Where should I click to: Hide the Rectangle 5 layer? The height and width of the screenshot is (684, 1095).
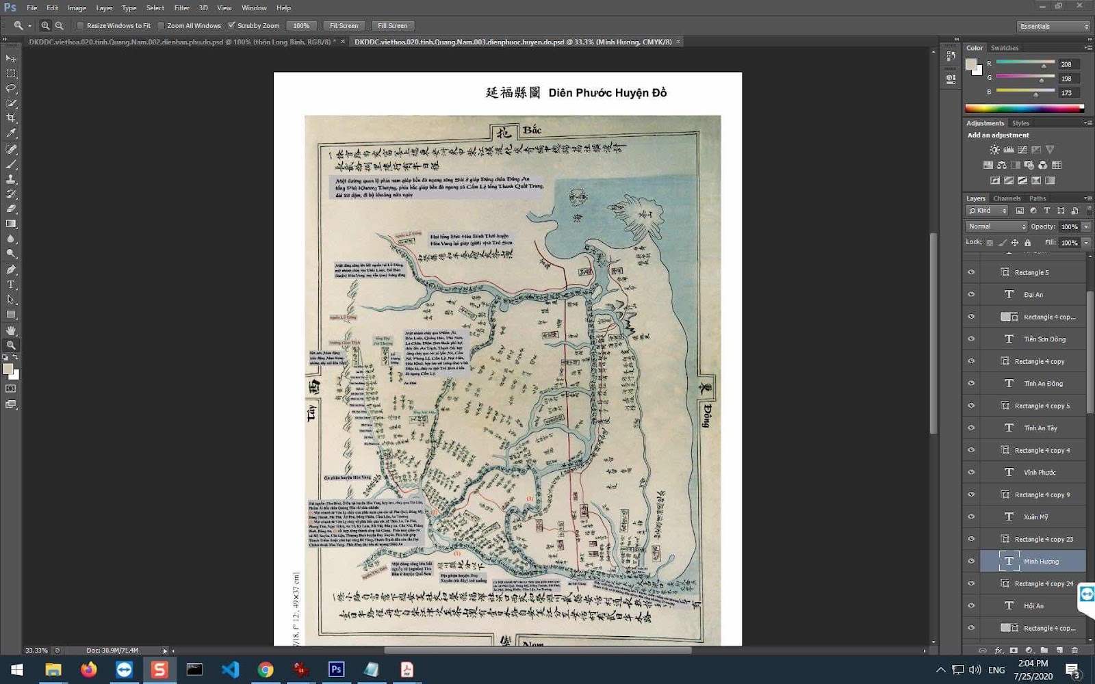(x=971, y=272)
